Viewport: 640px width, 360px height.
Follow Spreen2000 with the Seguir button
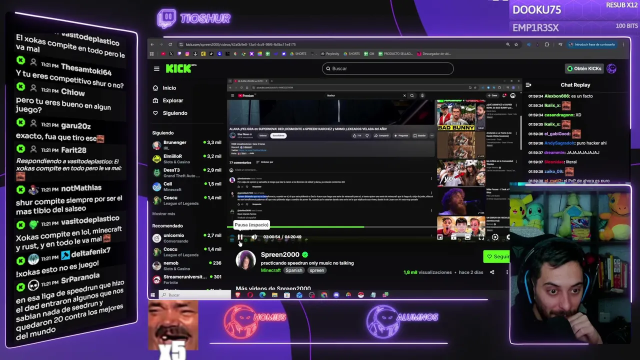[x=497, y=256]
